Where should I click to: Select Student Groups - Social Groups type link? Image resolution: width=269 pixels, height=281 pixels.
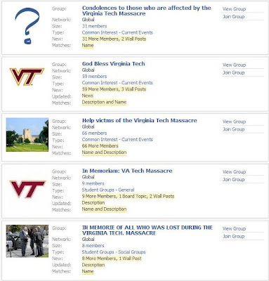[114, 252]
